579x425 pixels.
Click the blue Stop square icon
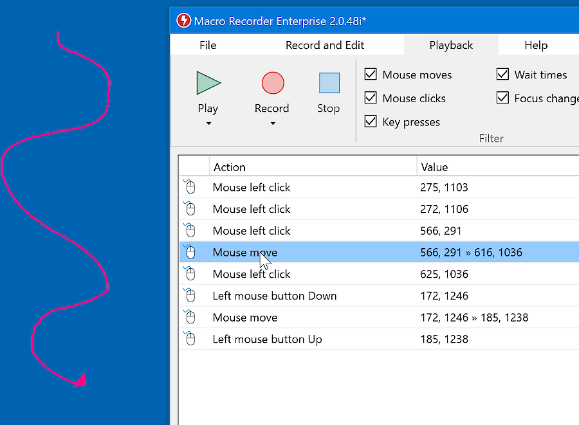click(x=329, y=83)
